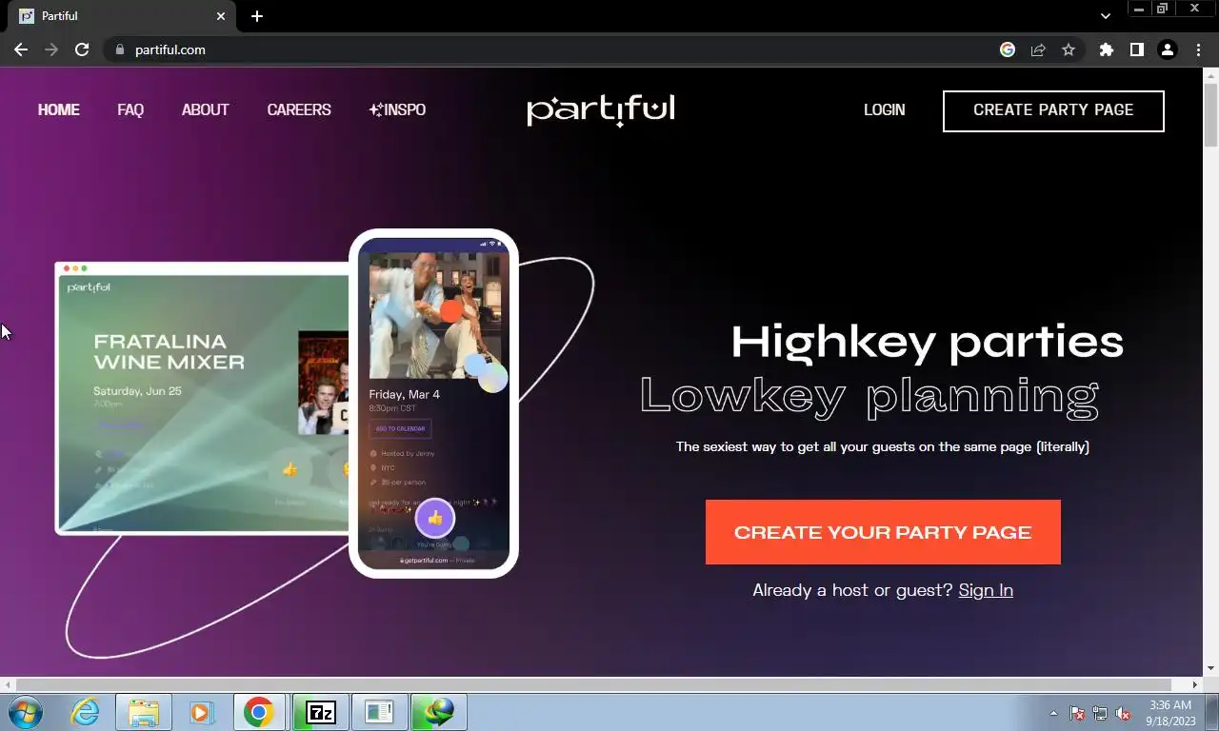Close the Partiful browser tab
The width and height of the screenshot is (1219, 731).
click(x=221, y=16)
